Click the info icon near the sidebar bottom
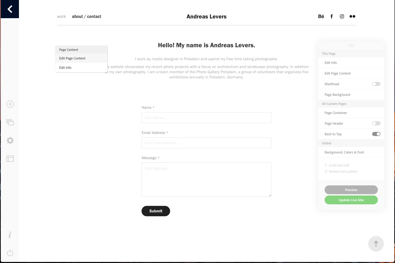Screen dimensions: 395x263 point(10,234)
